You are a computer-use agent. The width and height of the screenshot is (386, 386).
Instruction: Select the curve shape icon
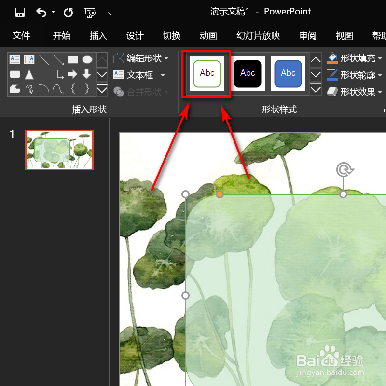[58, 89]
